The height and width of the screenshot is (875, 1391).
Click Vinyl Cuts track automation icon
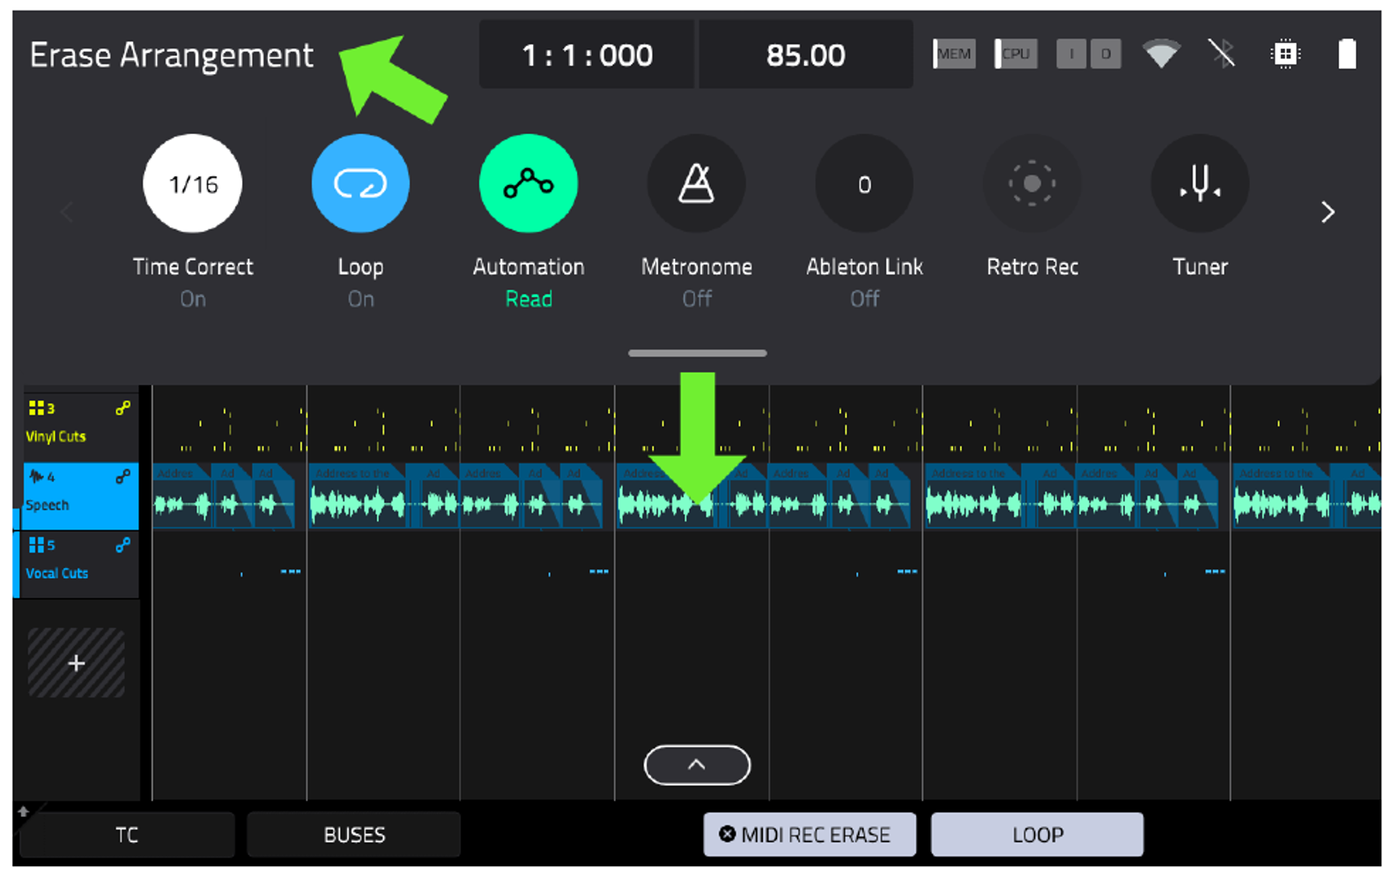(123, 408)
